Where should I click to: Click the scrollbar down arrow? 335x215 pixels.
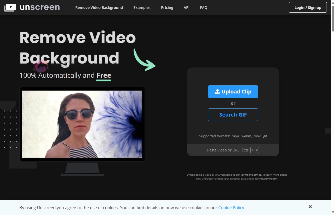pyautogui.click(x=333, y=212)
